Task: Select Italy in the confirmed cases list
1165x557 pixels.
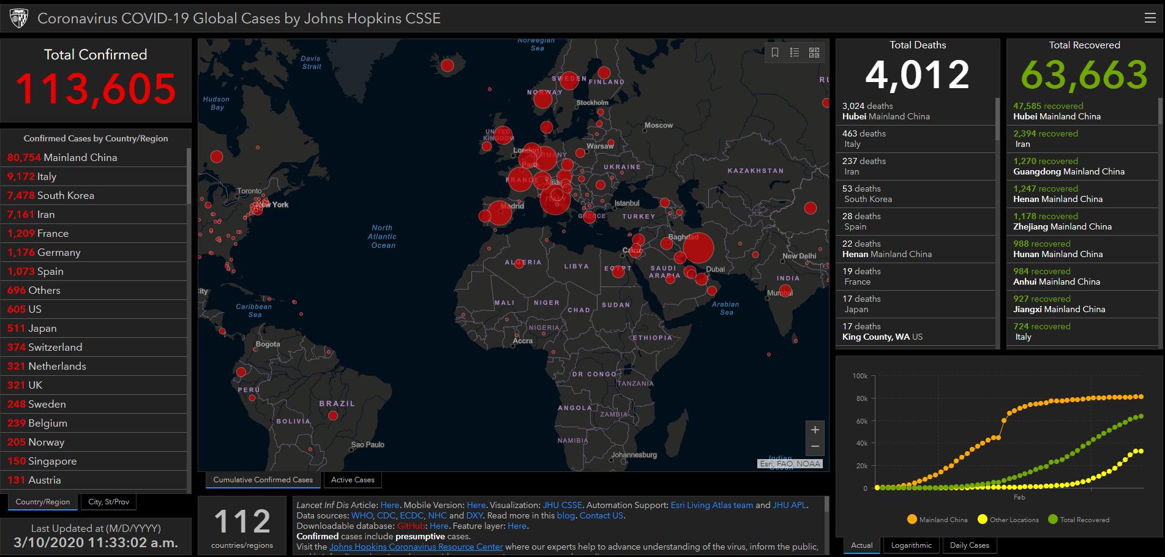Action: [94, 176]
